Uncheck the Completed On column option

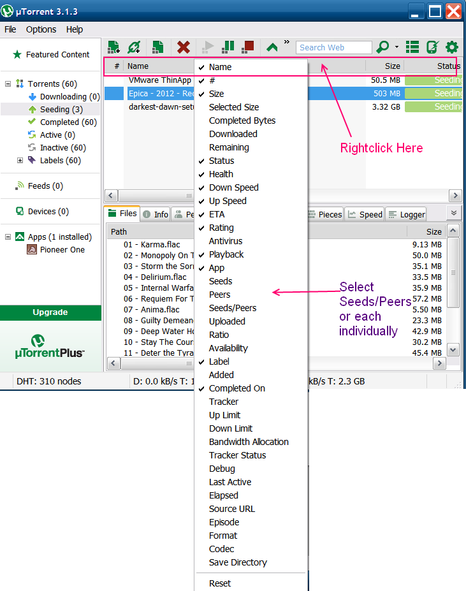coord(251,388)
